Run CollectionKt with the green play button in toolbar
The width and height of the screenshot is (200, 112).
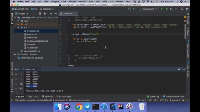162,9
